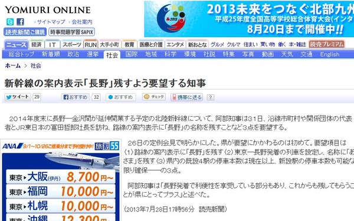Click the Facebook count 32 bubble
This screenshot has height=221, width=354.
(96, 97)
